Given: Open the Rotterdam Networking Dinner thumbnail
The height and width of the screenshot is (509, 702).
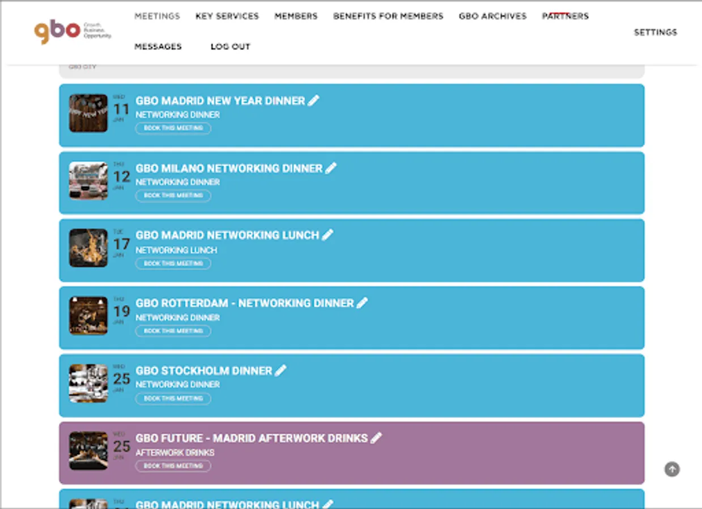Looking at the screenshot, I should pos(88,316).
